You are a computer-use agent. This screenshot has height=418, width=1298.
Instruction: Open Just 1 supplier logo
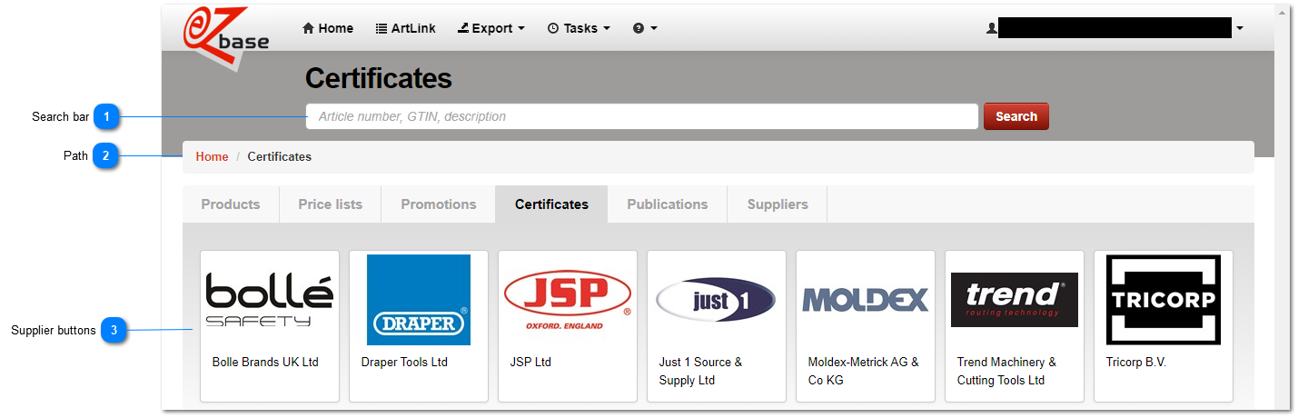tap(717, 300)
